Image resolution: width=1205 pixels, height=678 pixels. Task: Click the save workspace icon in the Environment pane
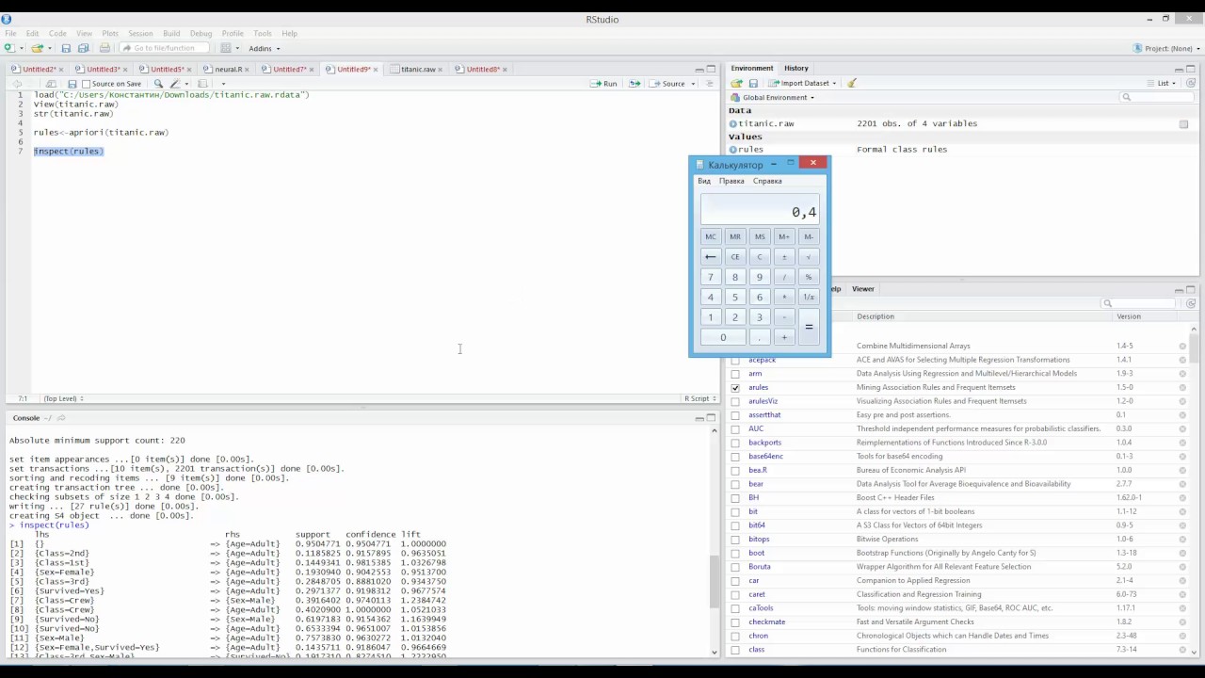[753, 83]
